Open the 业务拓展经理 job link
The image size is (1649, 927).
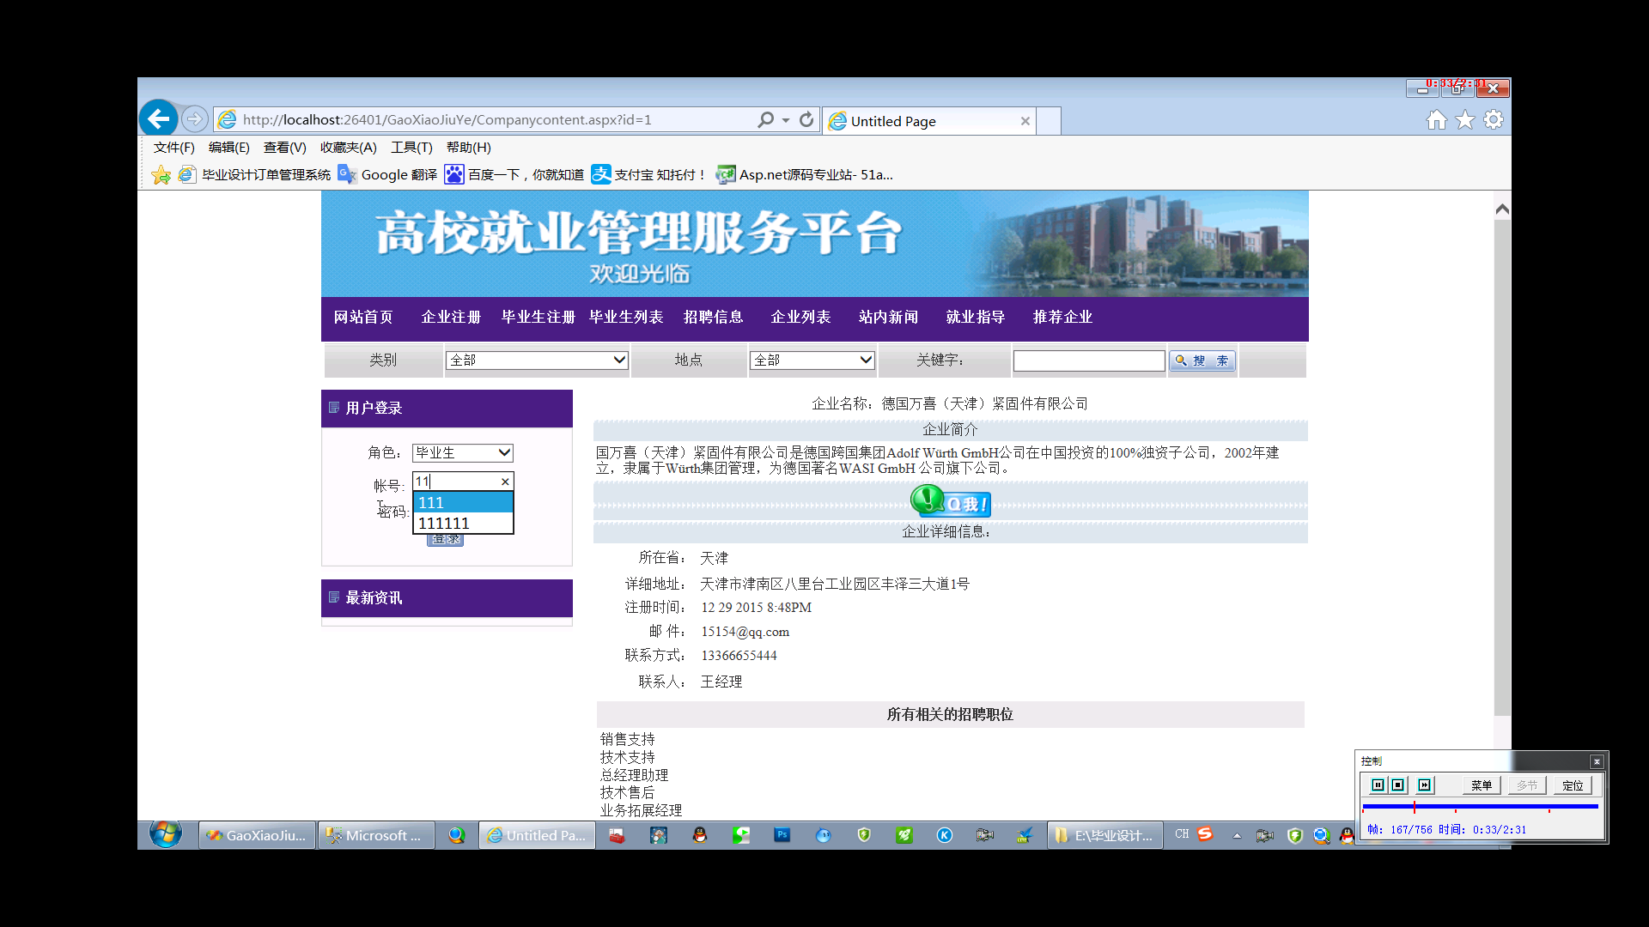(641, 810)
